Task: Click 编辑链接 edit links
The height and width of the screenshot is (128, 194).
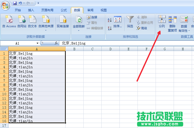Action: pos(95,28)
